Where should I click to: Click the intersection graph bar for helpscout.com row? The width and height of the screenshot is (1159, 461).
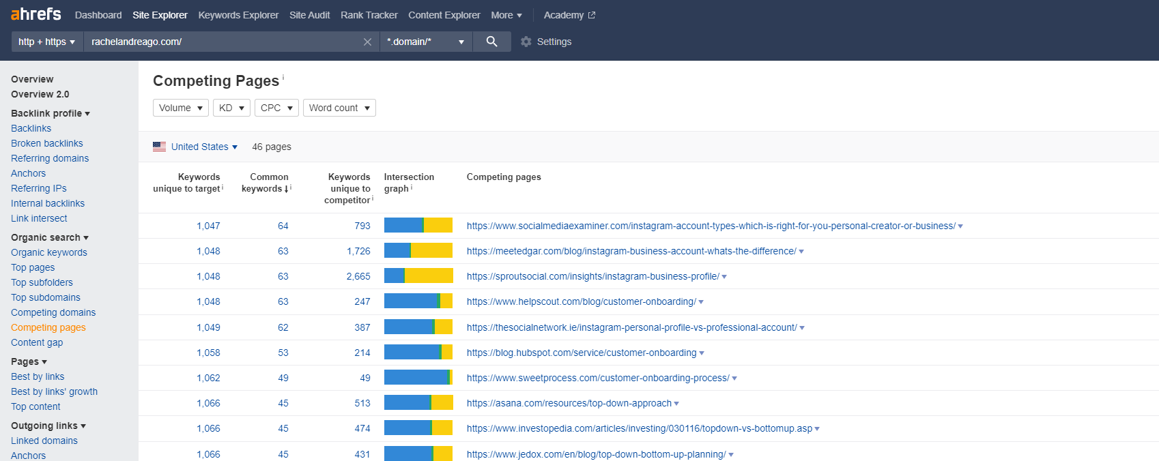(x=418, y=301)
